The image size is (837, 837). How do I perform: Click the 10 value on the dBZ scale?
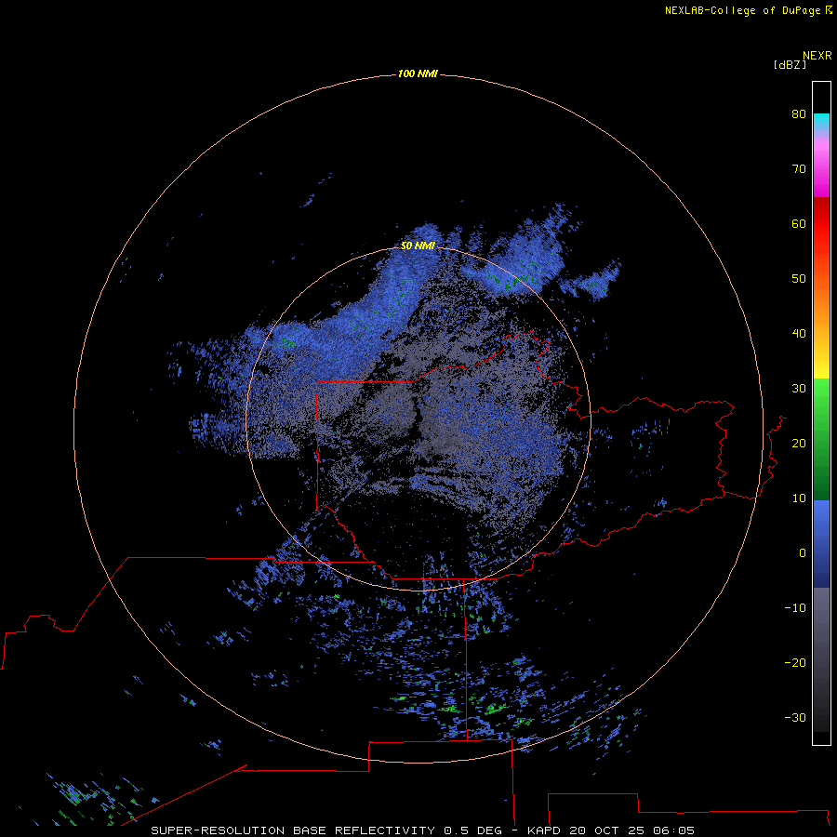click(799, 498)
